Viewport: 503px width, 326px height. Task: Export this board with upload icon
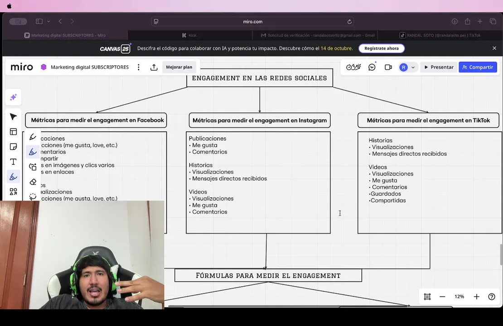154,67
